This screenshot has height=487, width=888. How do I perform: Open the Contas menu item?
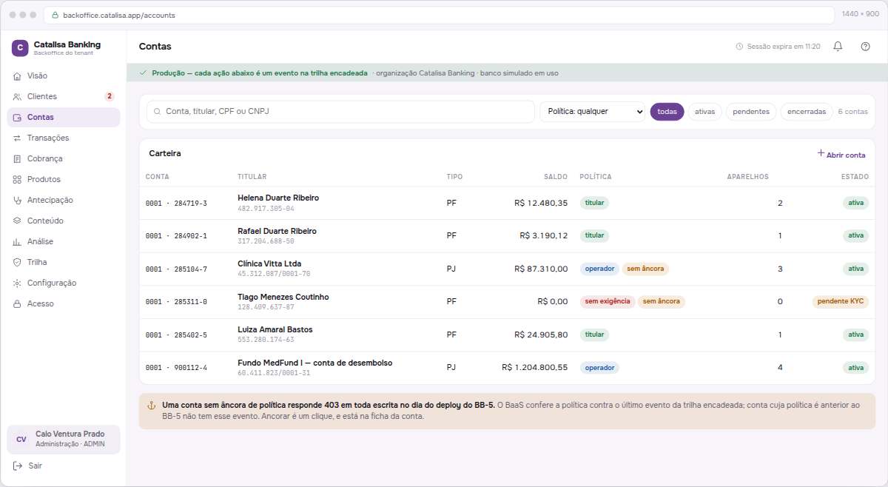(64, 118)
